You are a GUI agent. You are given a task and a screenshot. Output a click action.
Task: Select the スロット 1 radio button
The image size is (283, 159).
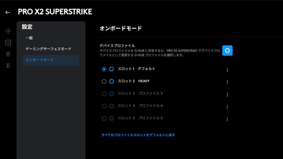[x=104, y=69]
